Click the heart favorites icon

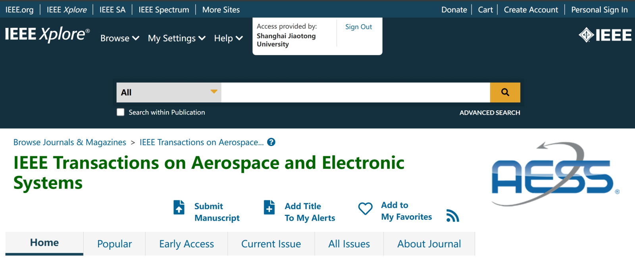pyautogui.click(x=366, y=208)
